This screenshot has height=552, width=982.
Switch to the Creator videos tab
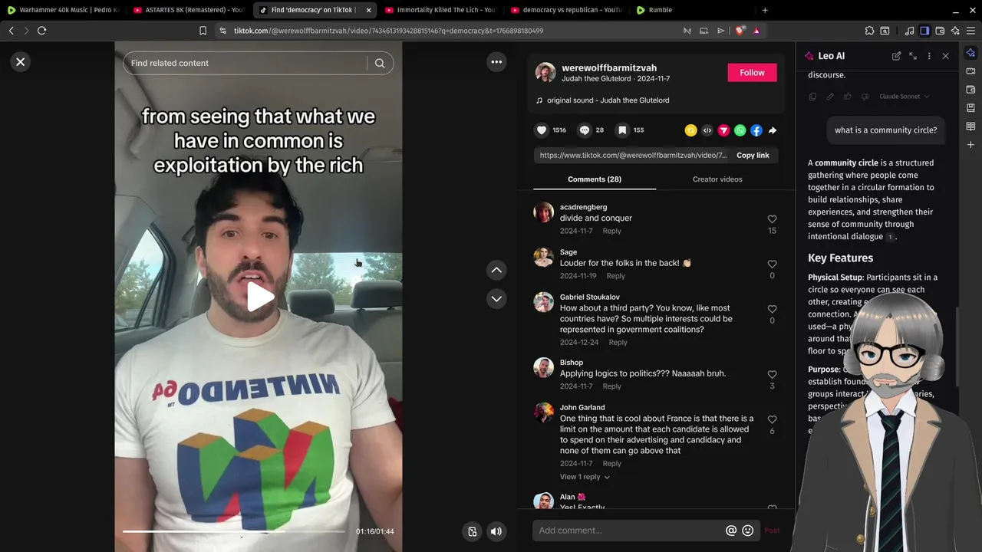tap(717, 179)
